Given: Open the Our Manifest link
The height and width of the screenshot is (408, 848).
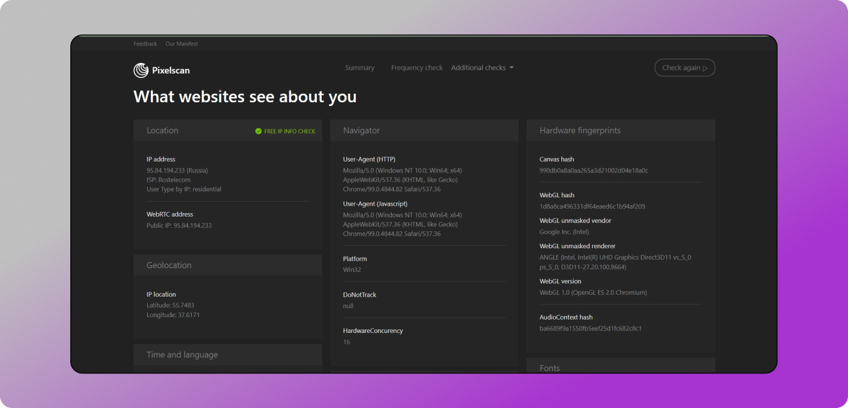Looking at the screenshot, I should point(182,44).
